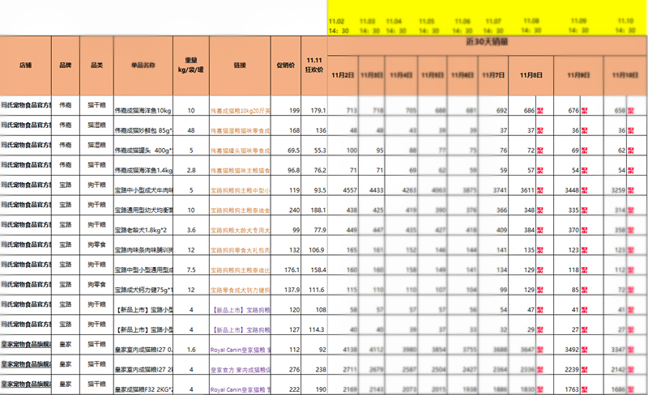Select sales value 3741 under 11月7日

(493, 185)
